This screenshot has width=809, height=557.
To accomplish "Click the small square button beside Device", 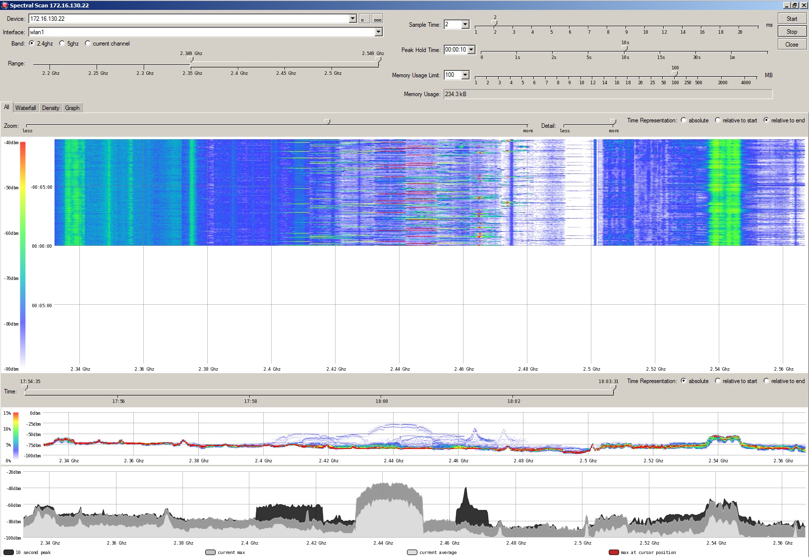I will (364, 19).
